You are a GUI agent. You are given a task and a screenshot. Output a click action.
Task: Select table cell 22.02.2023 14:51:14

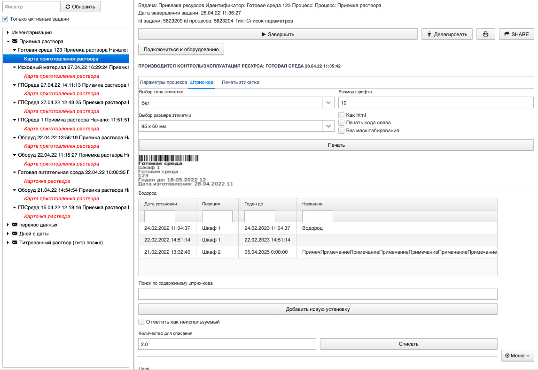coord(267,240)
